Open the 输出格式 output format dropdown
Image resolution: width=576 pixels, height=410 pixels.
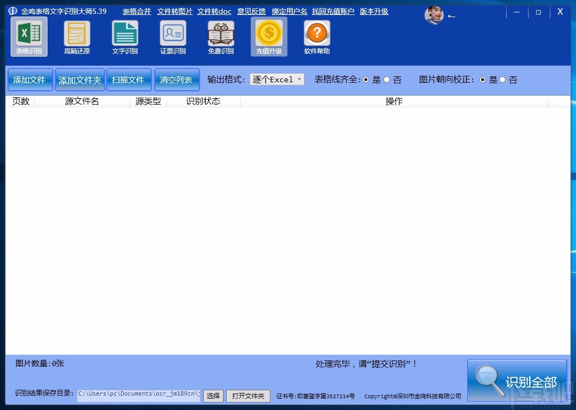pos(277,79)
